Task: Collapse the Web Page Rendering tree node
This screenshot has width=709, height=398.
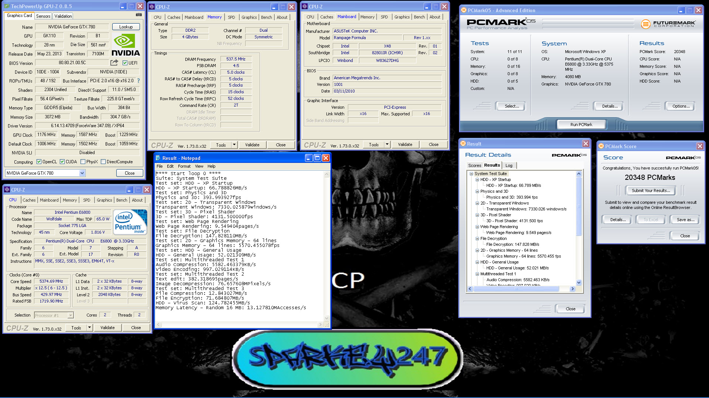Action: tap(477, 227)
